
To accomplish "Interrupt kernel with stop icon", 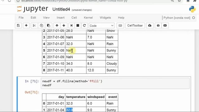I will pyautogui.click(x=78, y=26).
